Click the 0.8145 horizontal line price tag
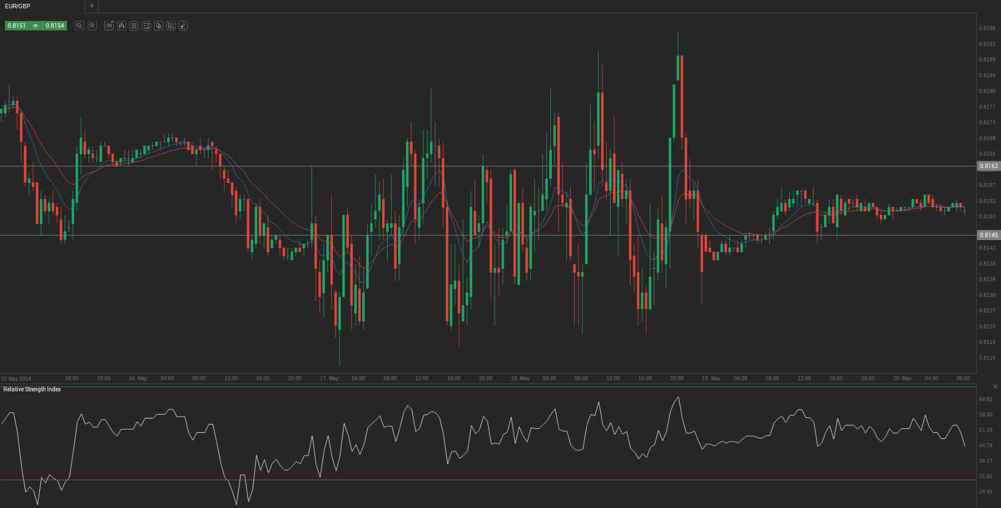The height and width of the screenshot is (508, 1001). pos(989,235)
